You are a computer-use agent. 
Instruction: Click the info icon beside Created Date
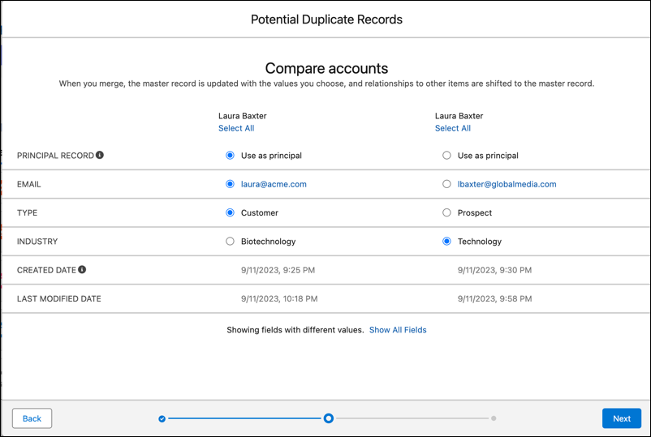[83, 270]
